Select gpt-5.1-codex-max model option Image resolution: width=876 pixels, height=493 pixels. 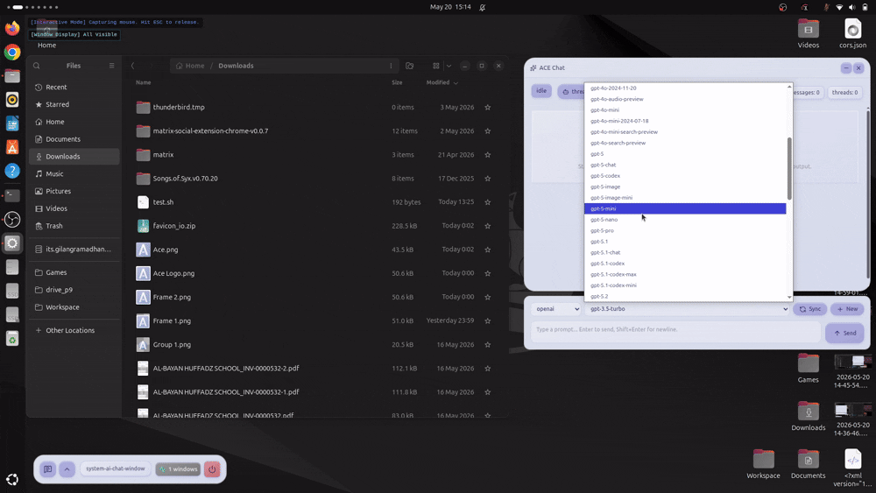click(685, 274)
